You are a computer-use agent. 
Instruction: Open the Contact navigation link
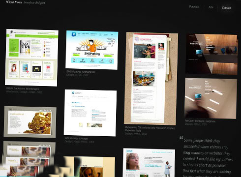(x=226, y=7)
